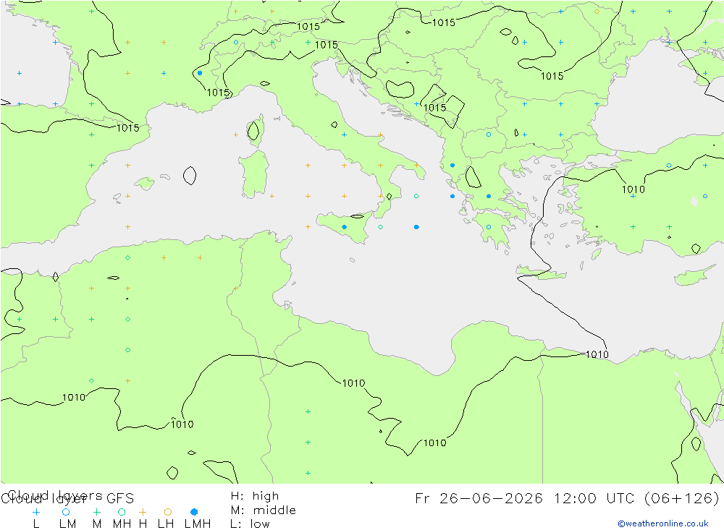The height and width of the screenshot is (530, 724).
Task: Open the weatheronline.co.uk copyright link
Action: point(663,523)
